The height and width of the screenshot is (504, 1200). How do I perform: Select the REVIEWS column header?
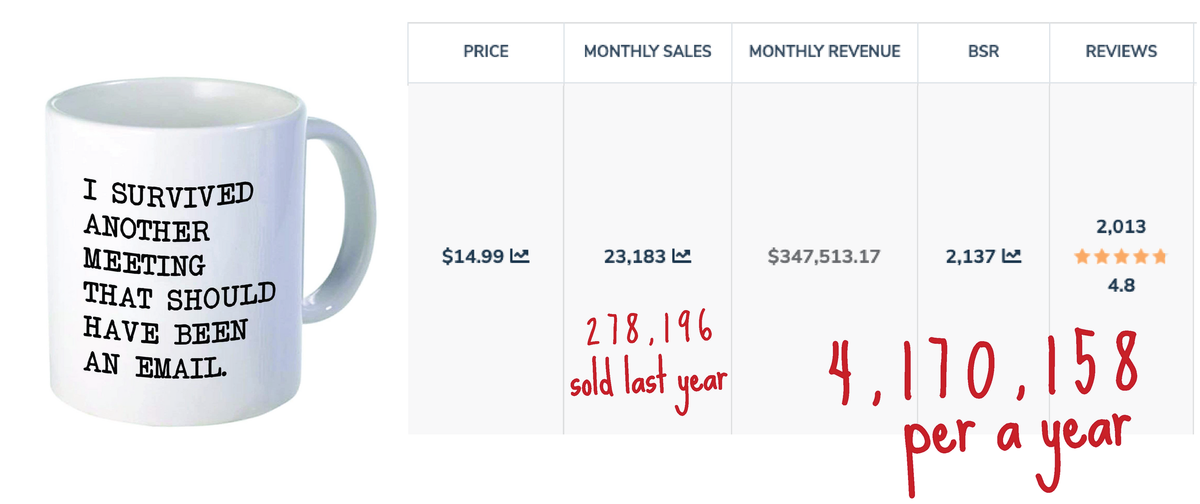tap(1121, 51)
